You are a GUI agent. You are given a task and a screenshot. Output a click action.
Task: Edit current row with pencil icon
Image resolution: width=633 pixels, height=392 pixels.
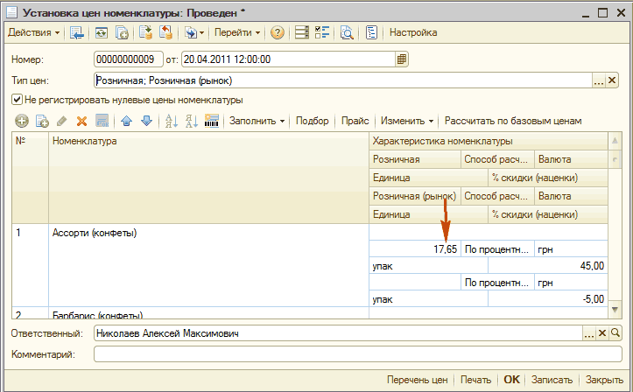62,121
